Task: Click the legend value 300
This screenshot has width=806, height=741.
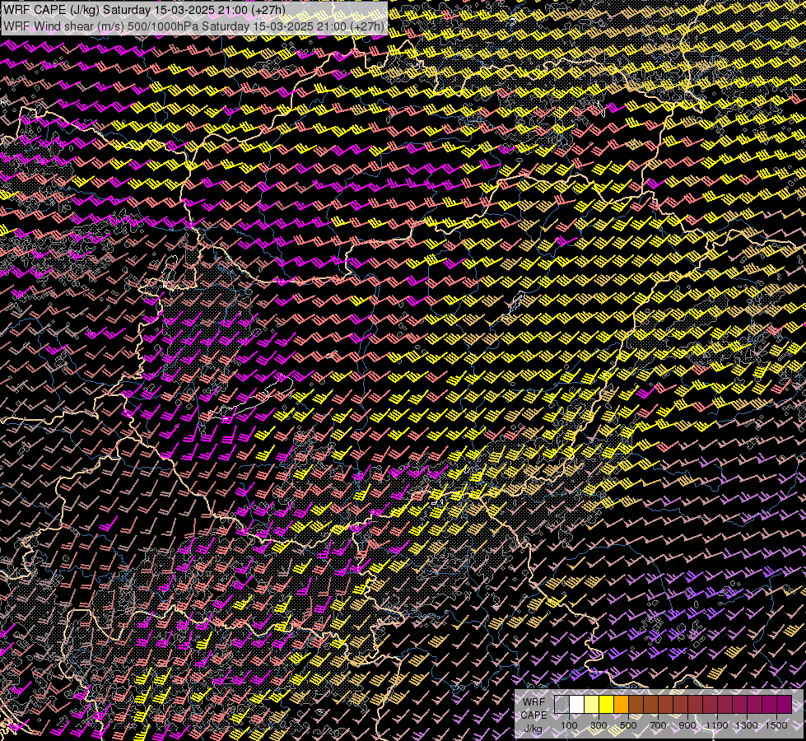Action: tap(599, 725)
